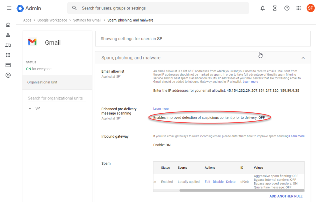Screen dimensions: 316x202
Task: Click Edit on the spam rule
Action: 208,182
